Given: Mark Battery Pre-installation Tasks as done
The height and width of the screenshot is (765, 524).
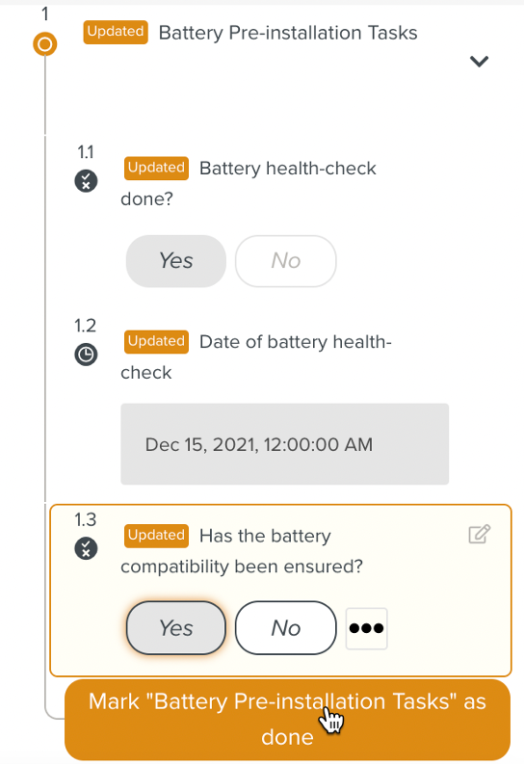Looking at the screenshot, I should coord(287,720).
